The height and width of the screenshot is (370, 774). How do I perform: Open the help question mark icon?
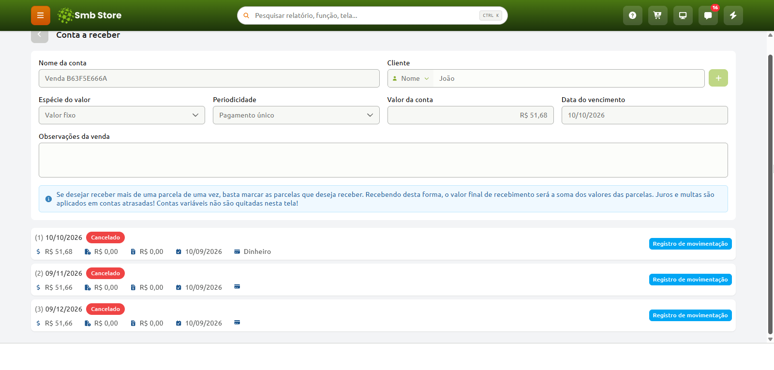(x=633, y=15)
